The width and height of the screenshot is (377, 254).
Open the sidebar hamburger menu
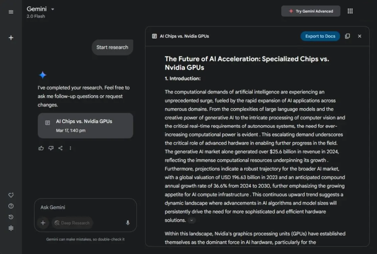tap(11, 11)
